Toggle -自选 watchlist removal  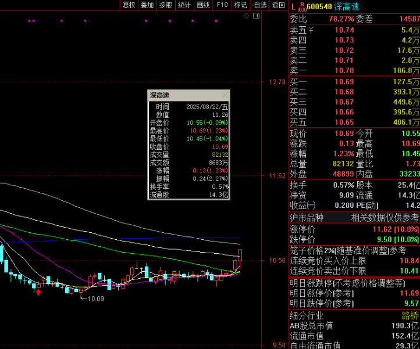[x=259, y=5]
